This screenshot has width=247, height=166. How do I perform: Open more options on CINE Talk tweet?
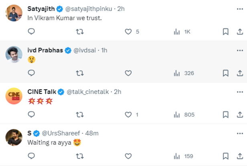pyautogui.click(x=240, y=92)
